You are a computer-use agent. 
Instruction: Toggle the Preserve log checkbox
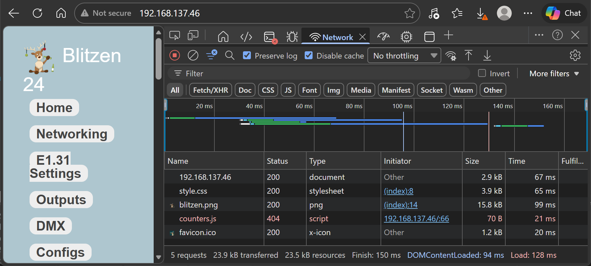[x=247, y=56]
